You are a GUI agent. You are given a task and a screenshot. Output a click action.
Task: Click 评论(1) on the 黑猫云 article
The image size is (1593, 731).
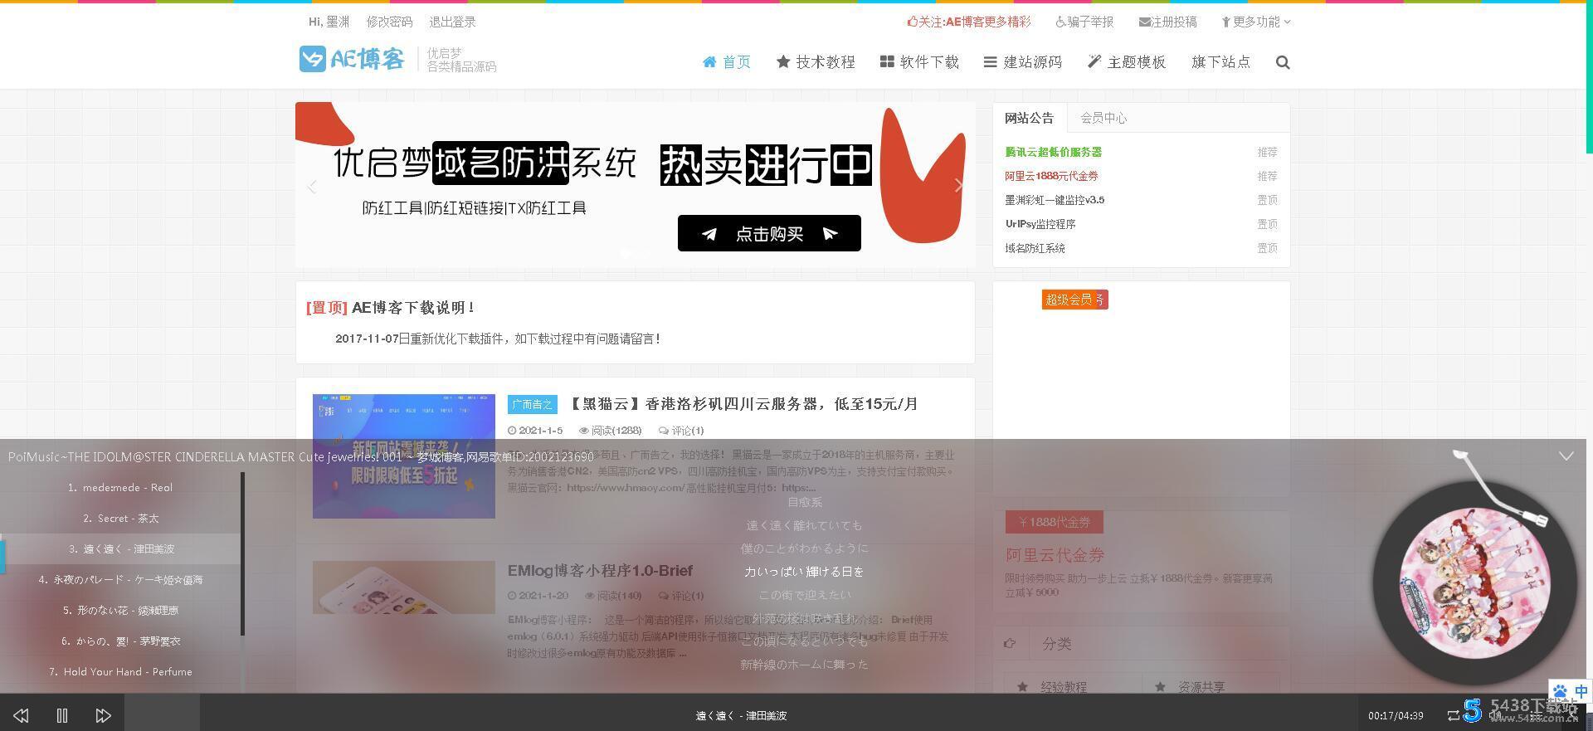click(x=681, y=431)
